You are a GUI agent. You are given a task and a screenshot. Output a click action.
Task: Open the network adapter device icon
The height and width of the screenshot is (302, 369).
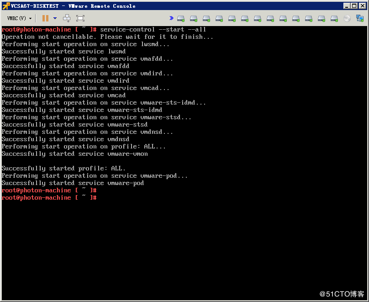point(360,18)
